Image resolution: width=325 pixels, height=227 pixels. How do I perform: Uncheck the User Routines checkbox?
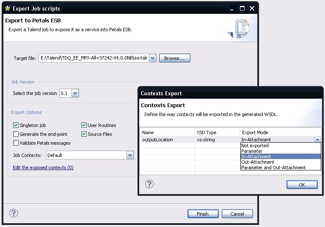coord(84,125)
